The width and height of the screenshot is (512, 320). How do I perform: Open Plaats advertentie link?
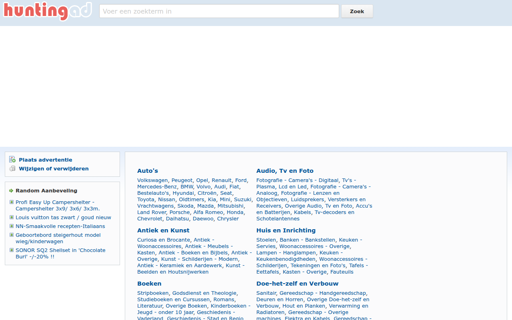coord(46,160)
